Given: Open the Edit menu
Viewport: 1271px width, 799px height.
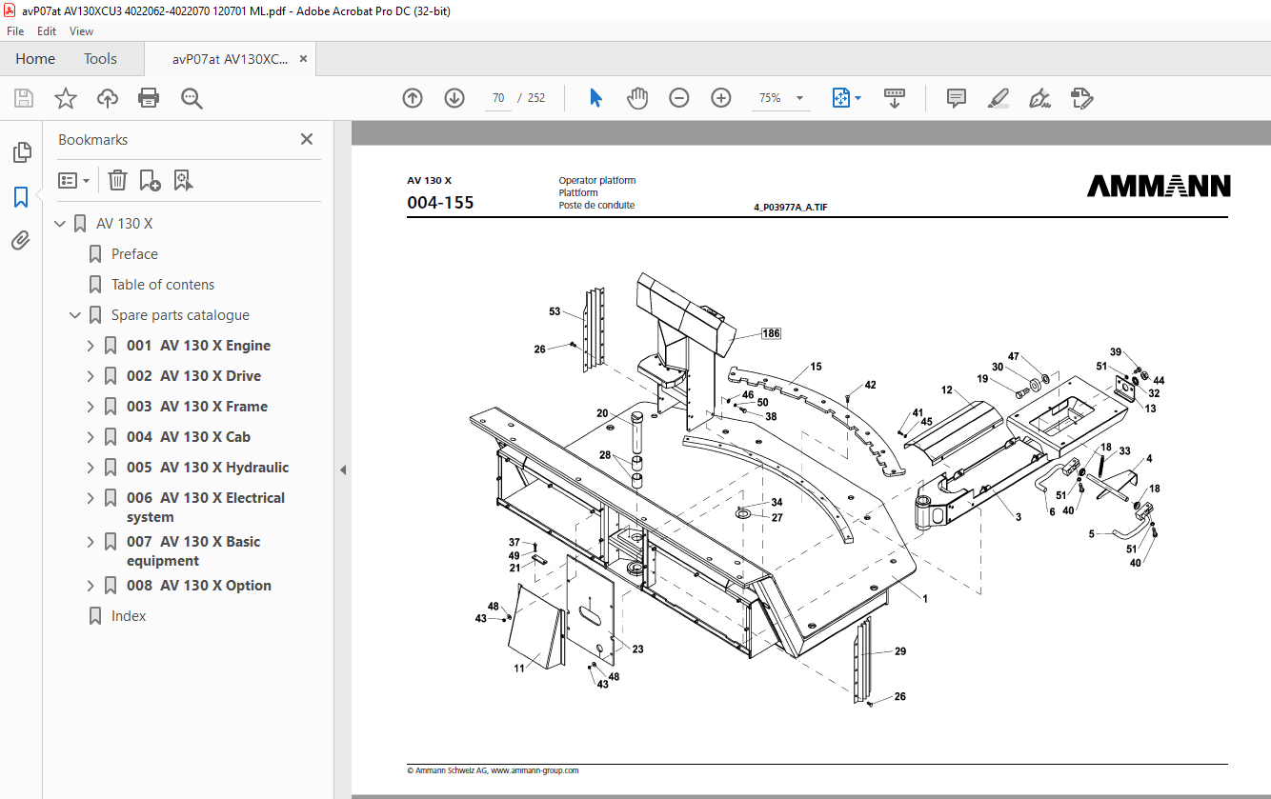Looking at the screenshot, I should [47, 31].
